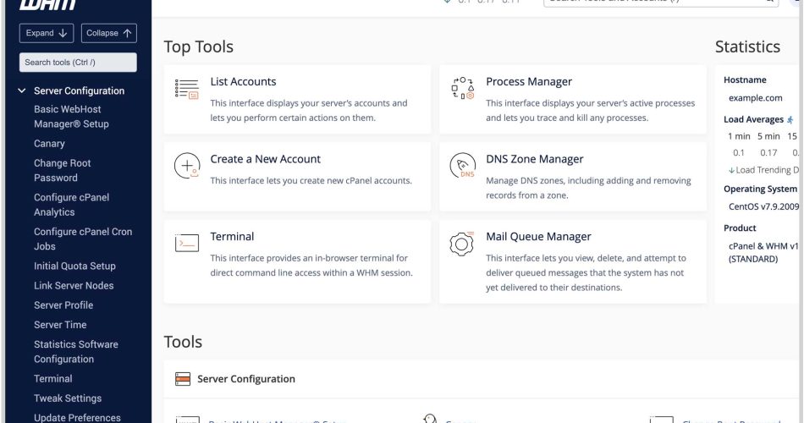Image resolution: width=804 pixels, height=423 pixels.
Task: Click the 5 min load average column header
Action: [x=768, y=136]
